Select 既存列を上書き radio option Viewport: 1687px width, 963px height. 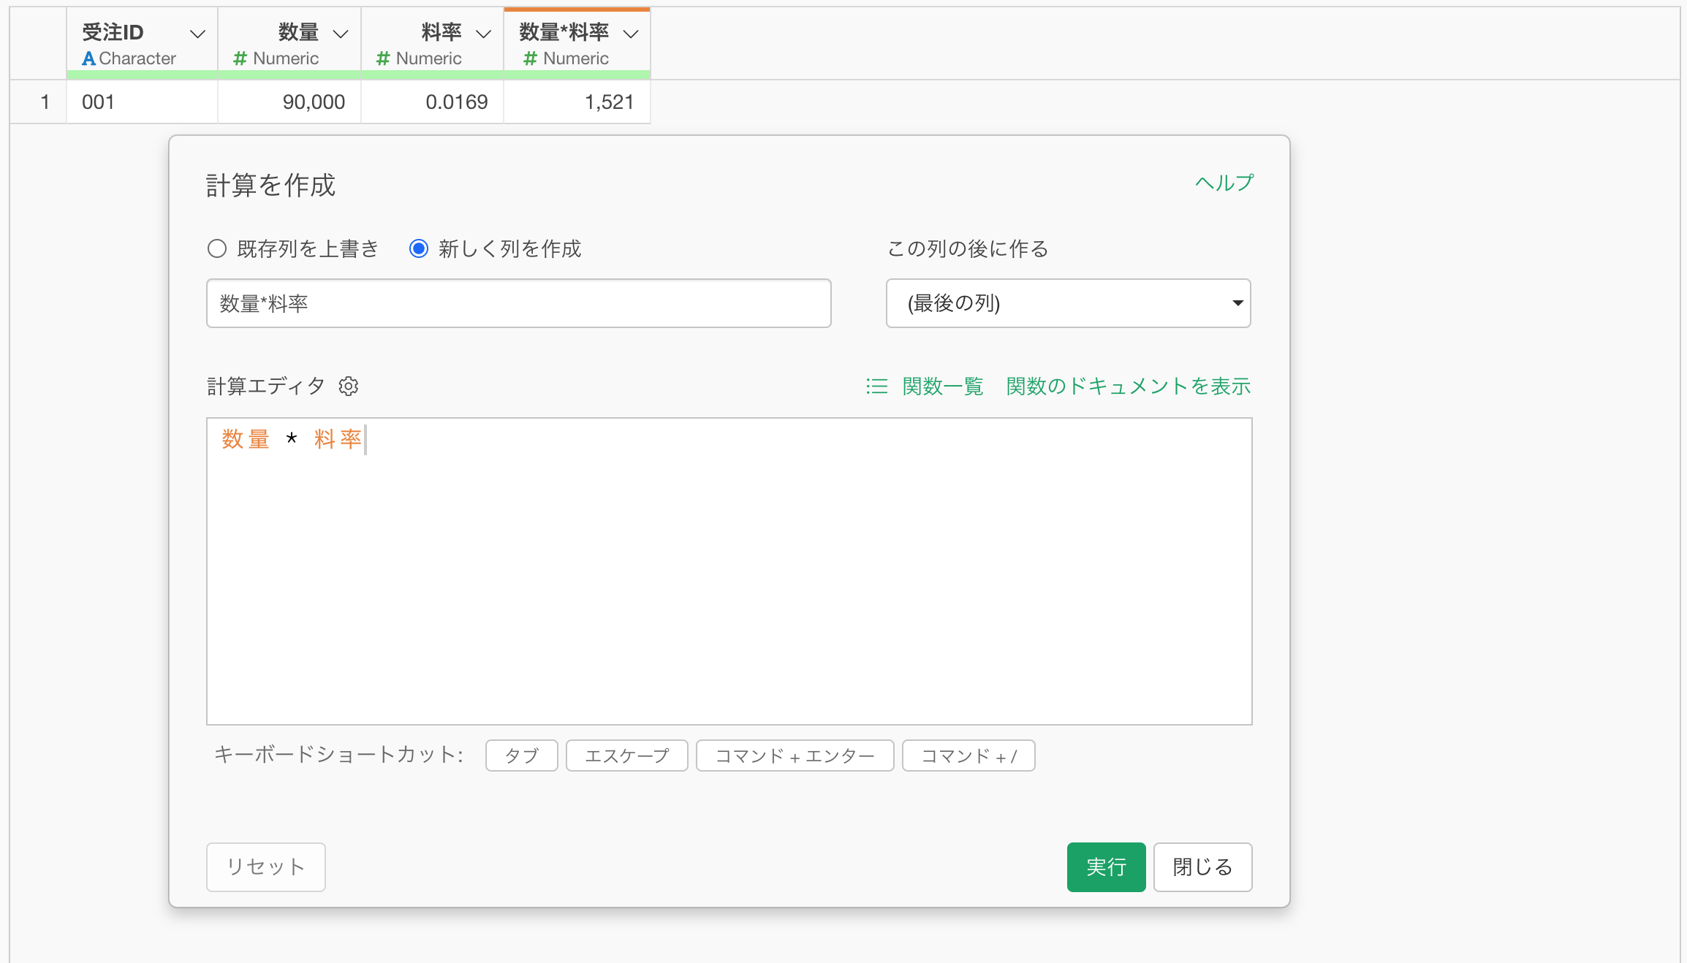point(217,248)
